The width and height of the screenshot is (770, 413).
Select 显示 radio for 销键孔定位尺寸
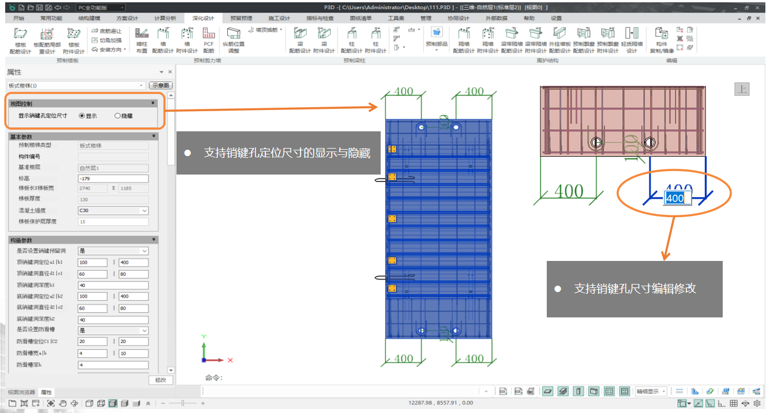(82, 116)
